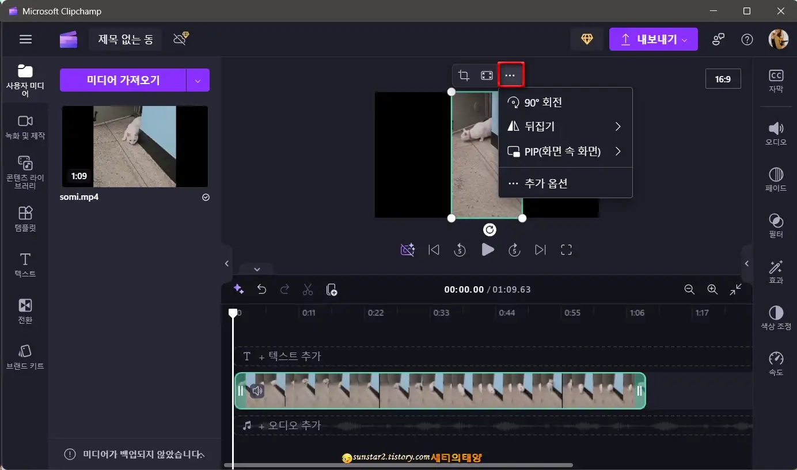The height and width of the screenshot is (470, 797).
Task: Select the somi.mp4 media thumbnail
Action: tap(134, 147)
